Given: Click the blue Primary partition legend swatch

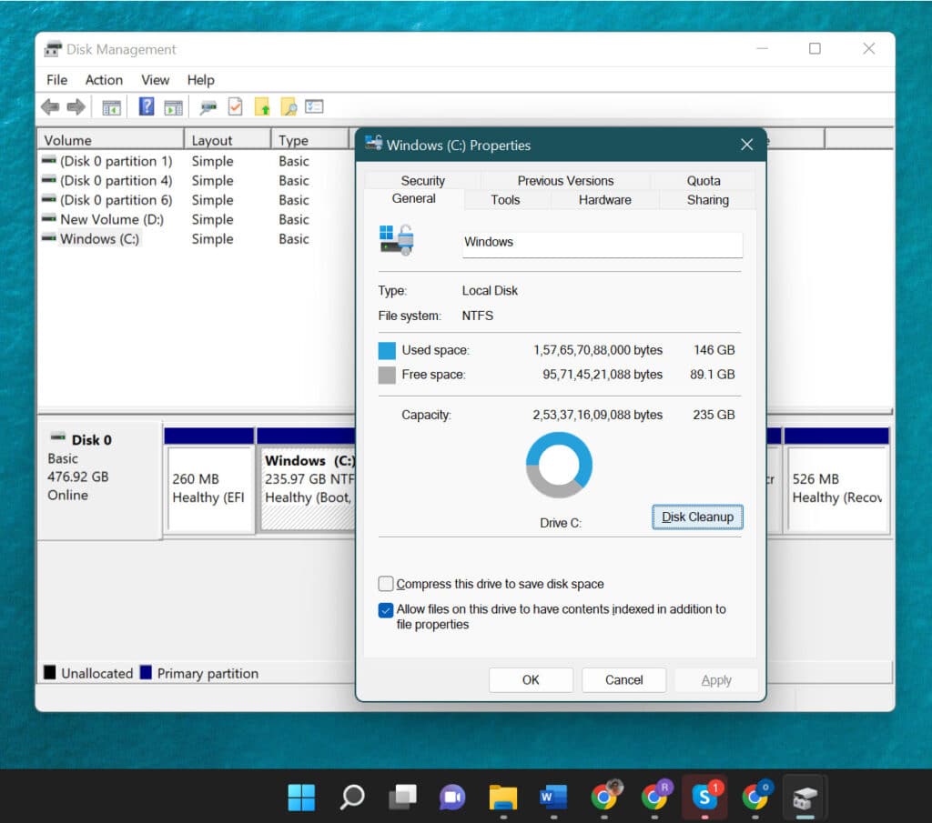Looking at the screenshot, I should coord(146,673).
